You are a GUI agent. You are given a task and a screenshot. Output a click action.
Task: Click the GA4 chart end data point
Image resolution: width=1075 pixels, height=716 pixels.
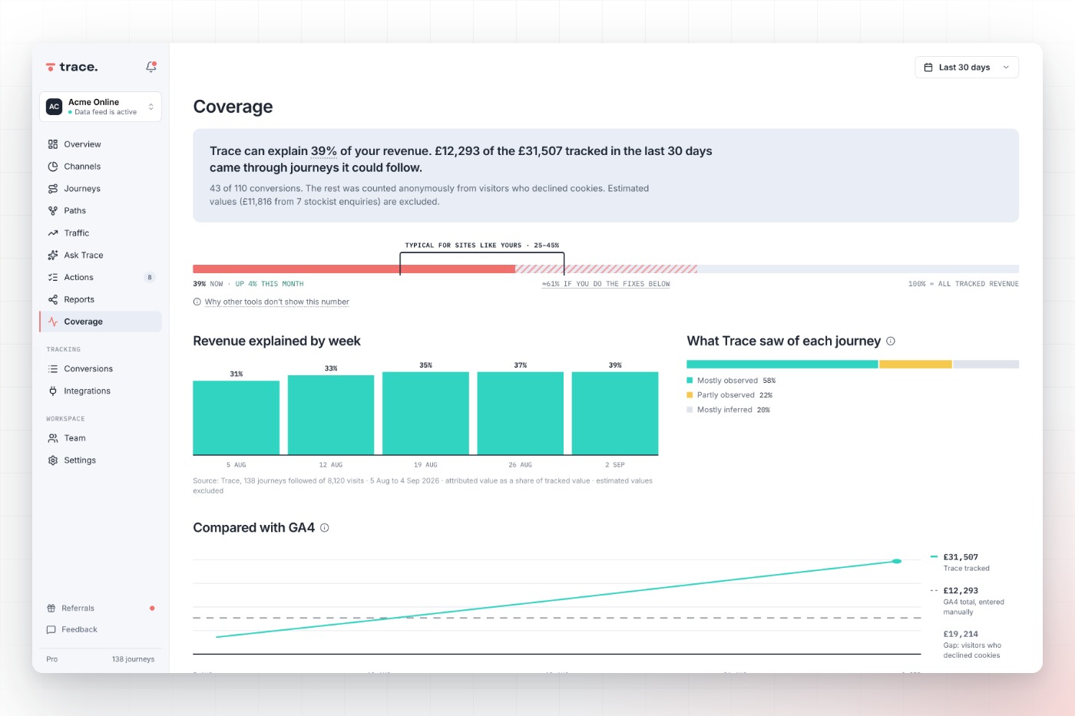(896, 562)
